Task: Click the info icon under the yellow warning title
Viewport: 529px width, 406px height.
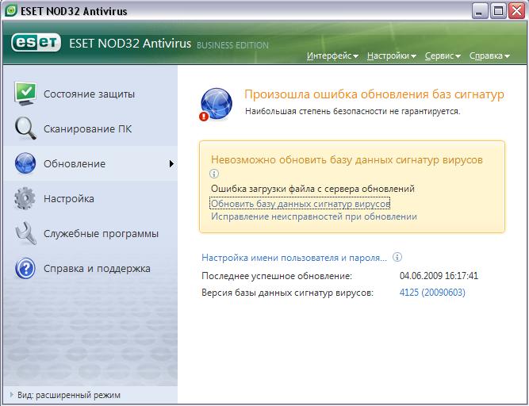Action: pos(214,174)
